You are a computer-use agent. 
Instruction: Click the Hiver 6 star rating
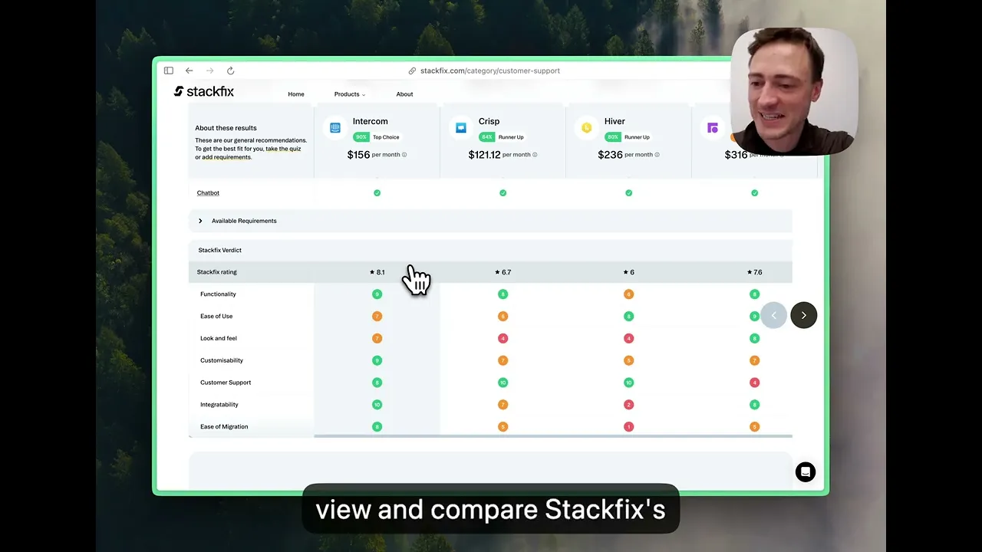[628, 272]
